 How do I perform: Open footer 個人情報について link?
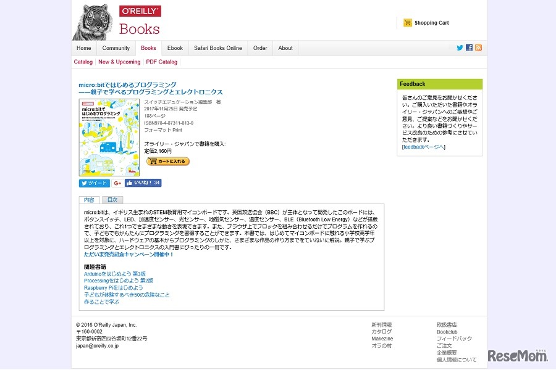[457, 360]
